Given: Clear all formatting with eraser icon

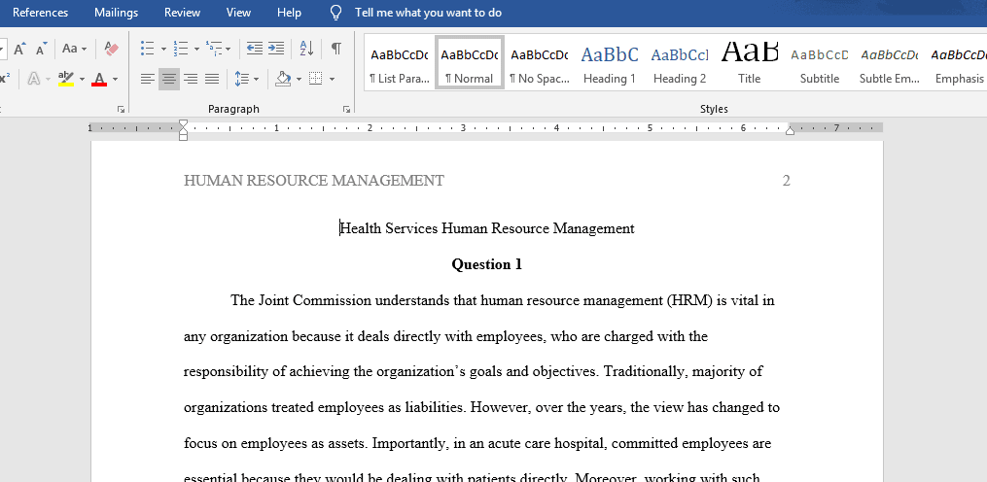Looking at the screenshot, I should click(x=111, y=49).
